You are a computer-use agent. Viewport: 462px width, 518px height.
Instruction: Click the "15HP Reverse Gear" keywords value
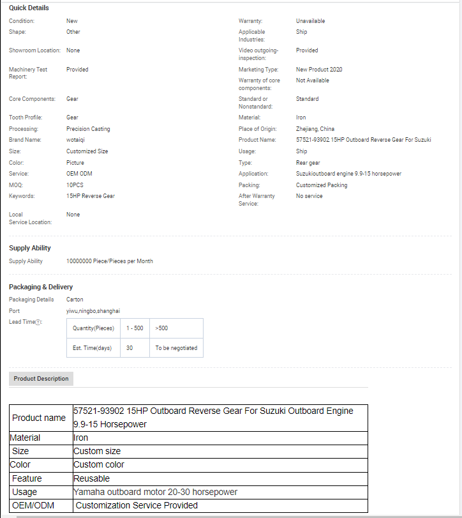[x=91, y=196]
